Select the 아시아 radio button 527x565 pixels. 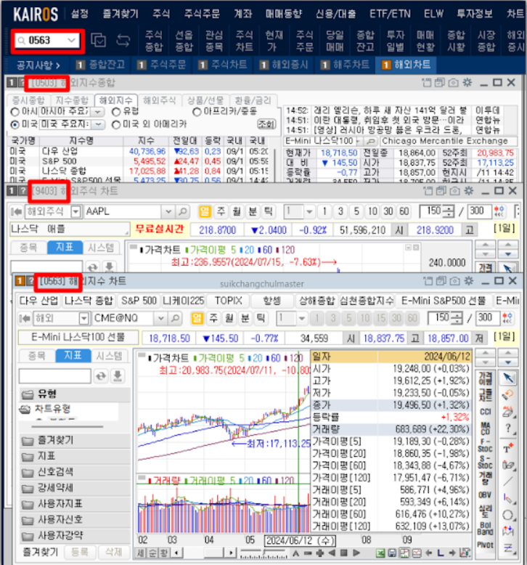click(x=15, y=112)
